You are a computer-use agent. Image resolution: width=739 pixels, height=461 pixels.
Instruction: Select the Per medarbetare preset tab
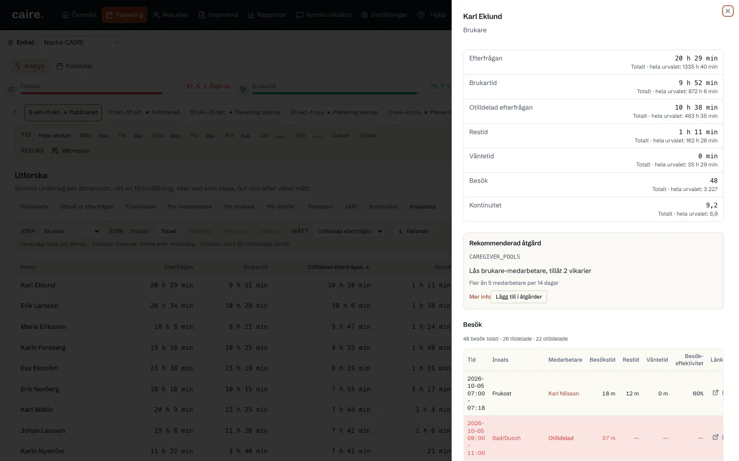pos(190,206)
